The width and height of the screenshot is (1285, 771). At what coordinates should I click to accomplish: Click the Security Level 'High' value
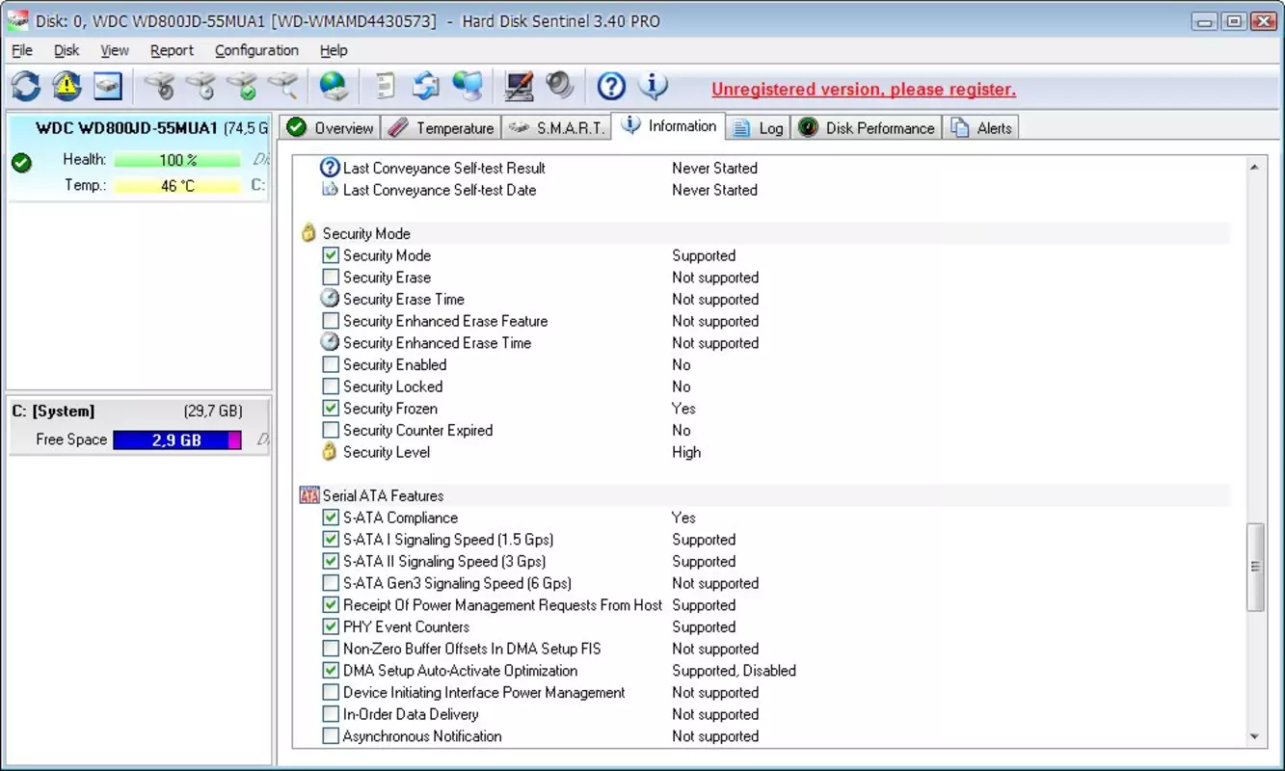coord(686,452)
